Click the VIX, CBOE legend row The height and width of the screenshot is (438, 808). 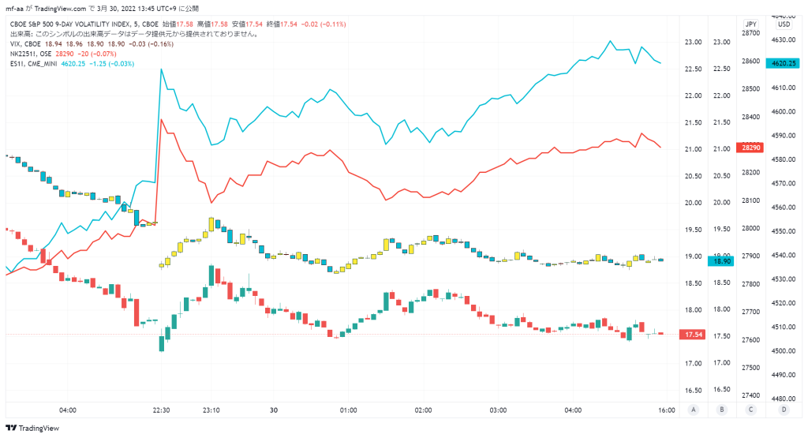coord(92,44)
